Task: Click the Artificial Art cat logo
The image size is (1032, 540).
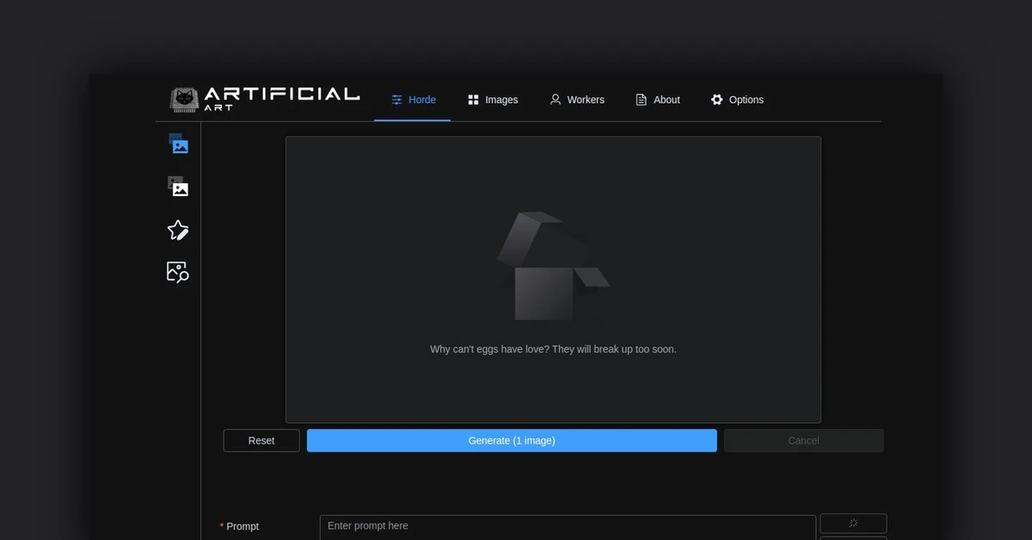Action: tap(183, 100)
